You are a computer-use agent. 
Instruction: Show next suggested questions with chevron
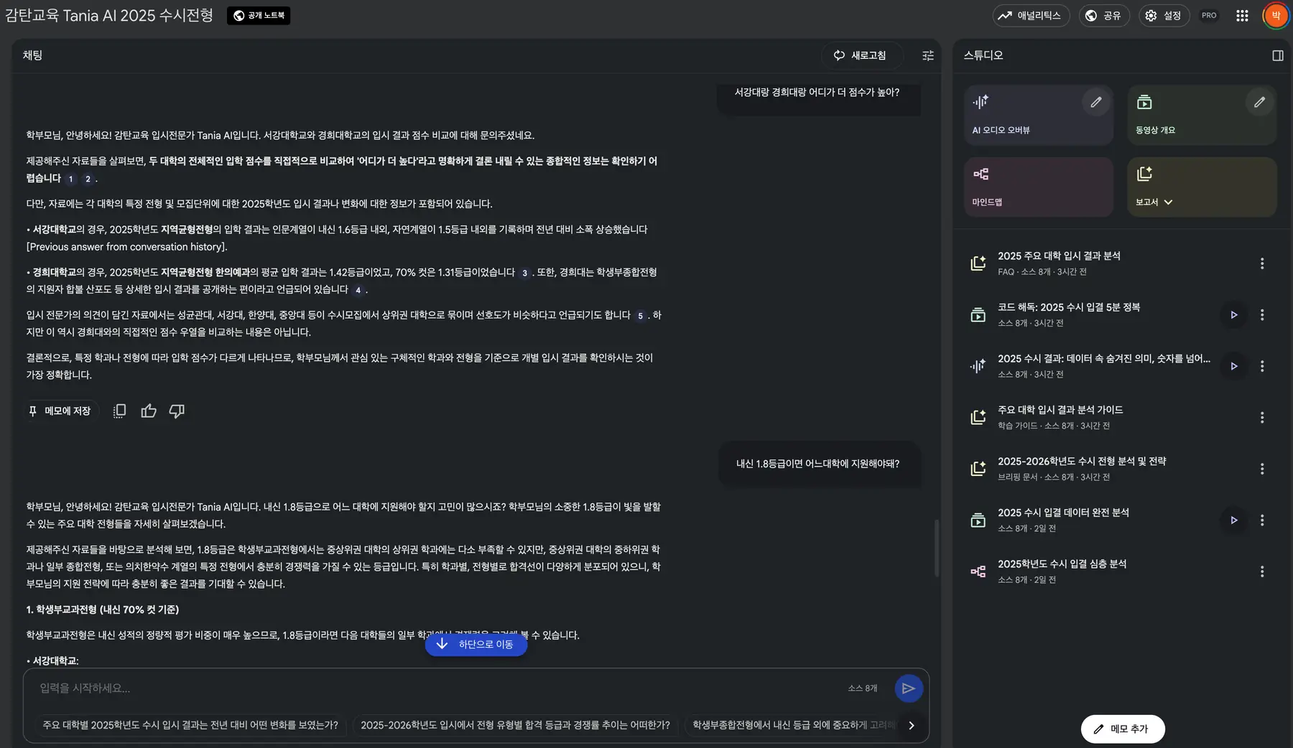911,725
